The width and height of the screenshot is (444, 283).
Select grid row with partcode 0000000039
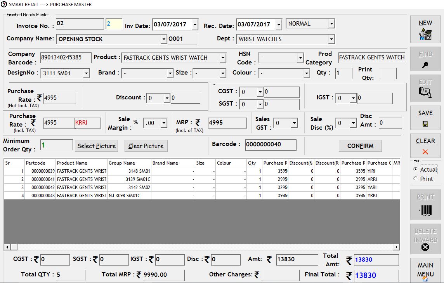point(202,171)
